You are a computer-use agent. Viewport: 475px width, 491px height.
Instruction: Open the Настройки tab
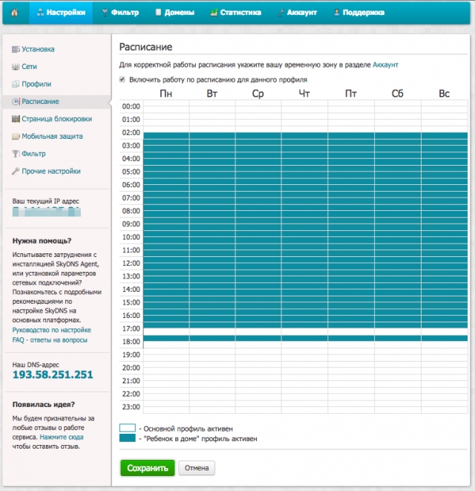click(61, 13)
